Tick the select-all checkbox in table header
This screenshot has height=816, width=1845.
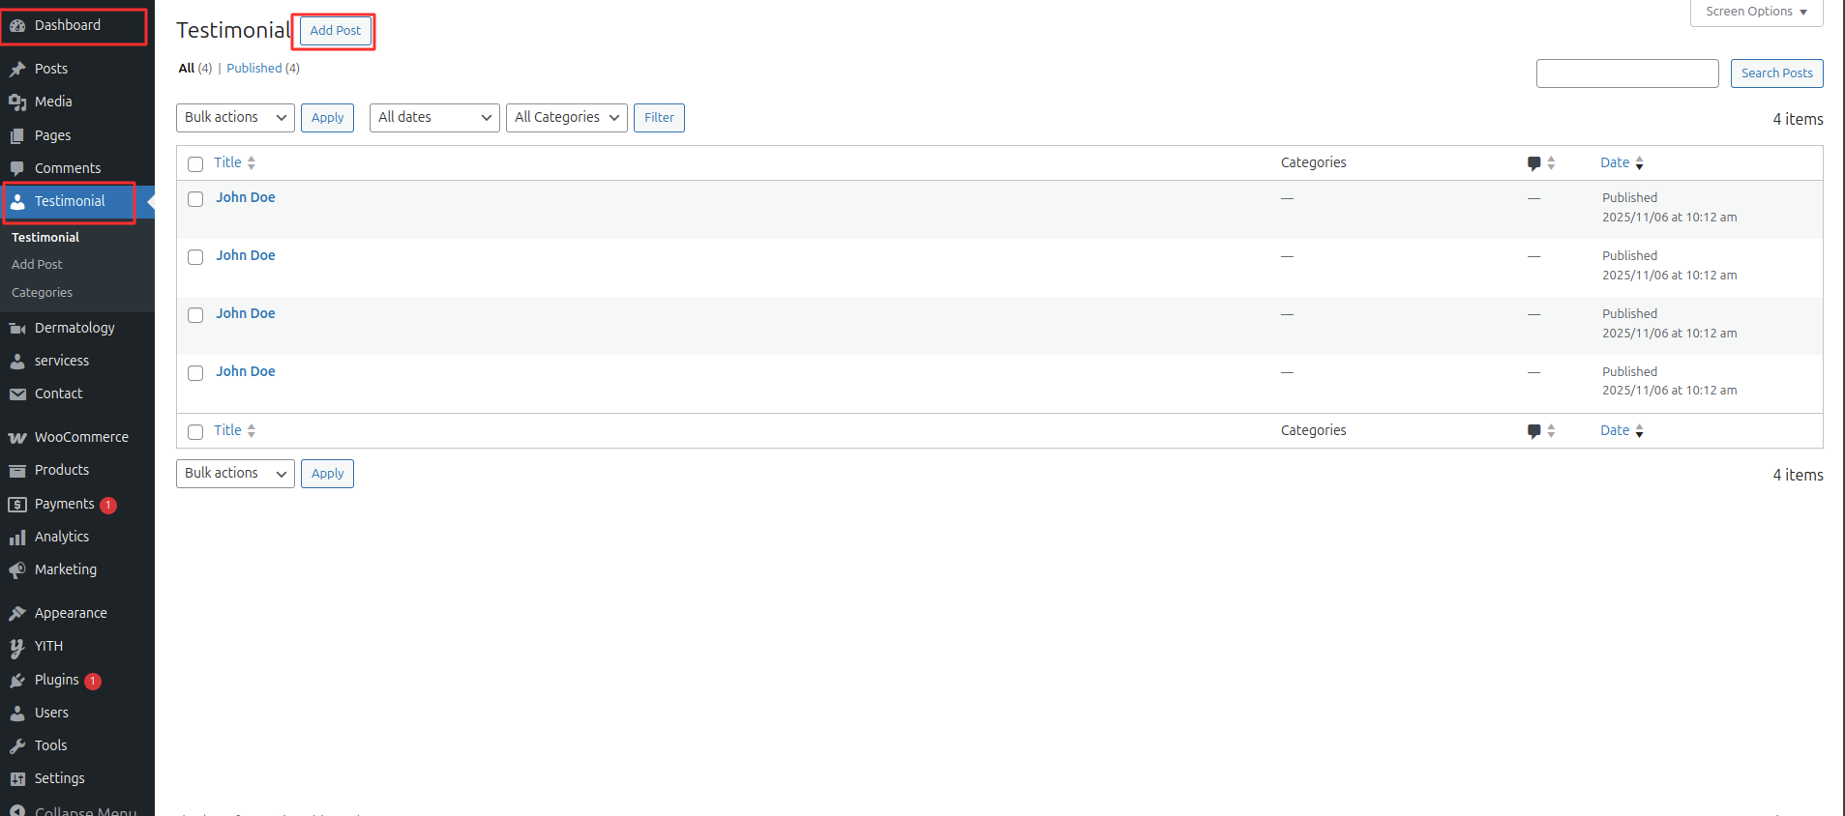pyautogui.click(x=195, y=164)
